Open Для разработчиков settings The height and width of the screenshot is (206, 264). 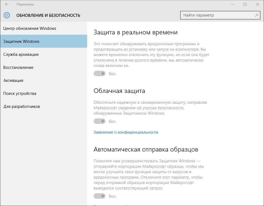tap(21, 106)
